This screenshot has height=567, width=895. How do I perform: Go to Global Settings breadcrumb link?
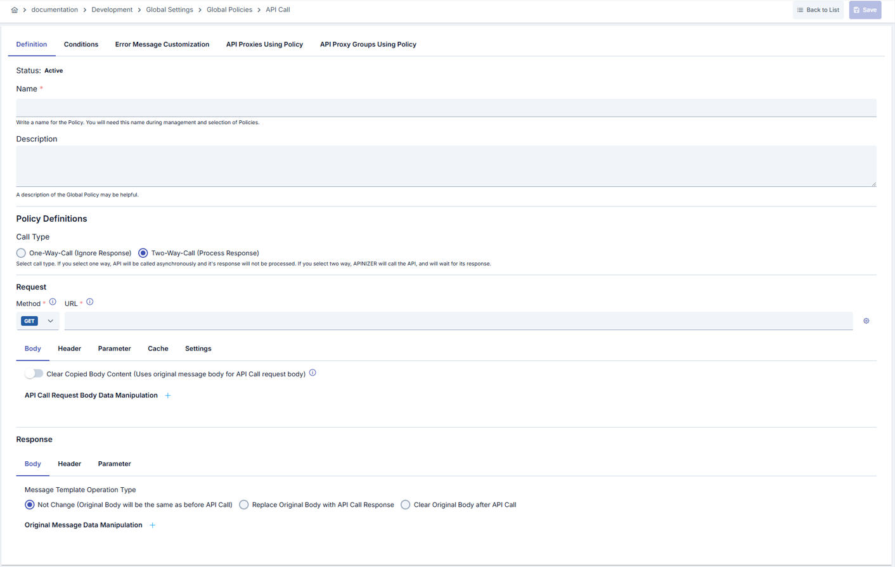[169, 10]
